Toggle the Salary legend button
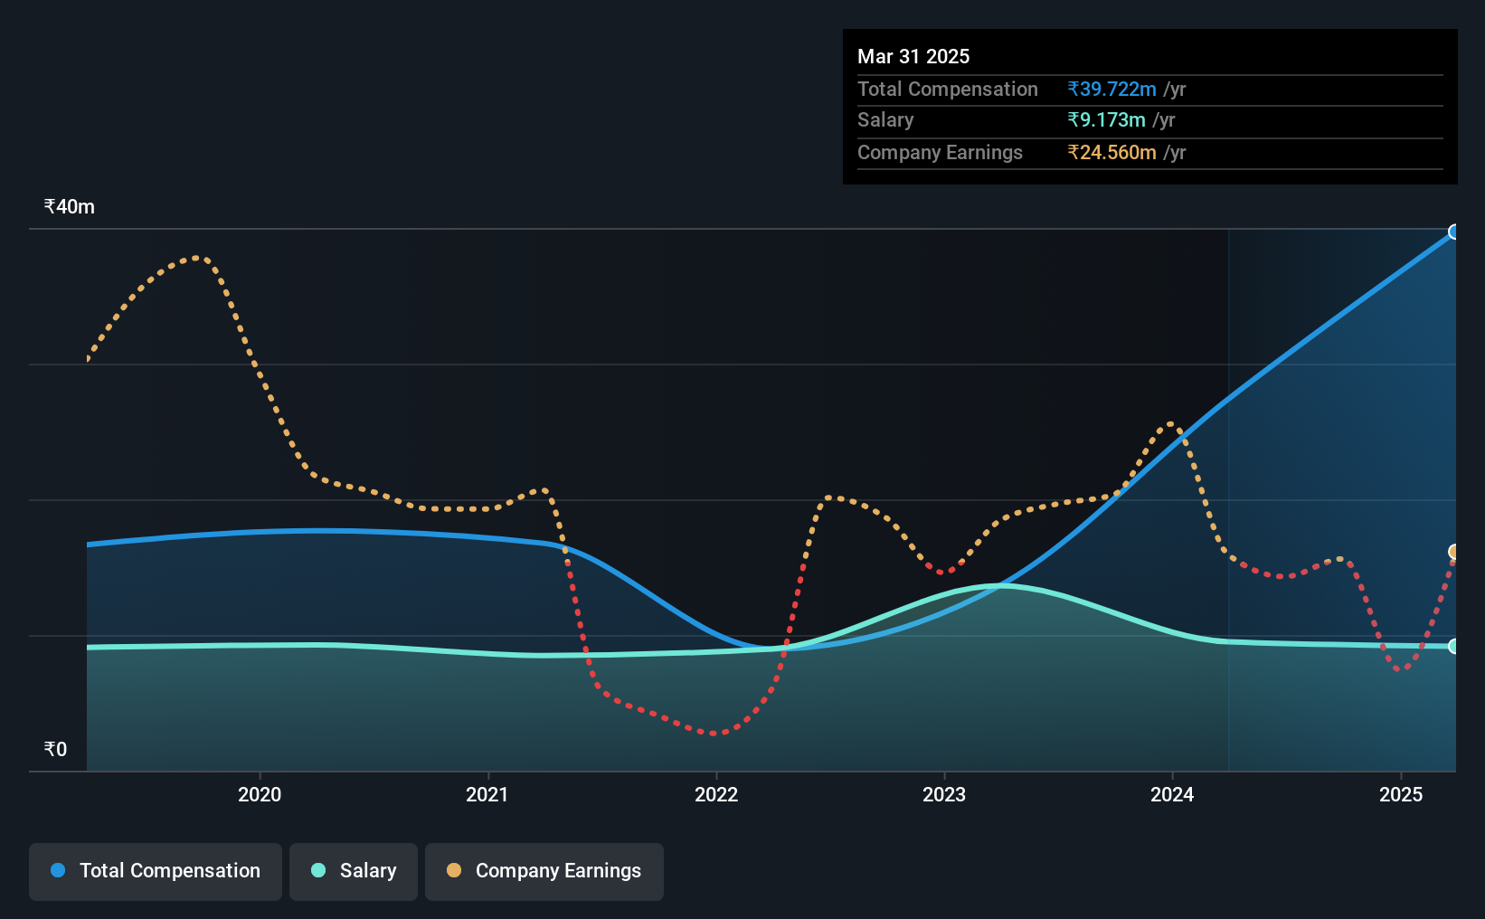 coord(354,871)
